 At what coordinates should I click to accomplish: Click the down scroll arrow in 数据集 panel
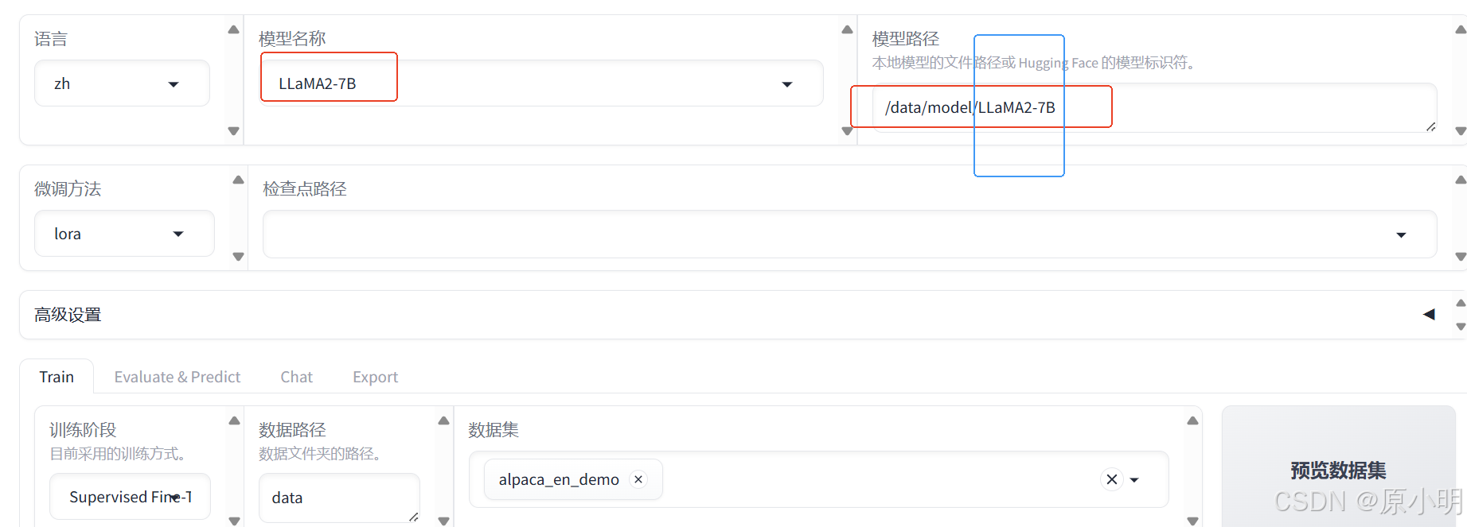pos(1192,521)
